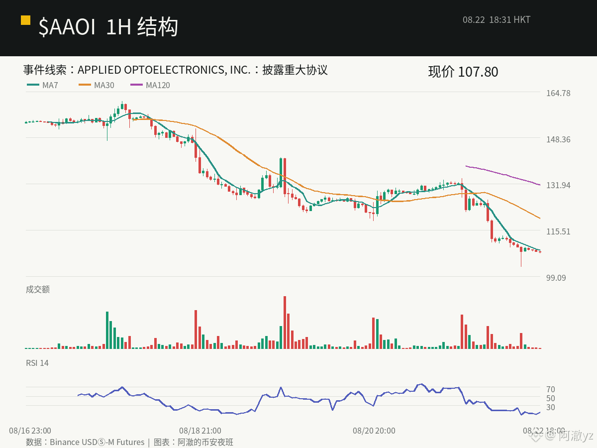
Task: Click the MA120 legend label
Action: pyautogui.click(x=158, y=85)
